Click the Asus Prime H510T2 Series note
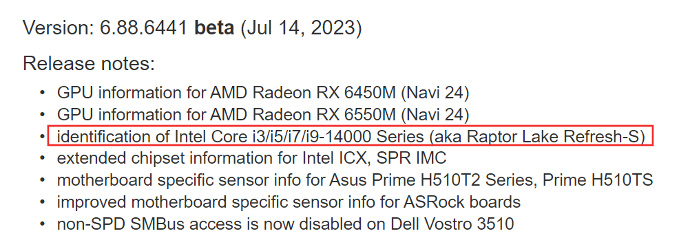679x251 pixels. (355, 180)
